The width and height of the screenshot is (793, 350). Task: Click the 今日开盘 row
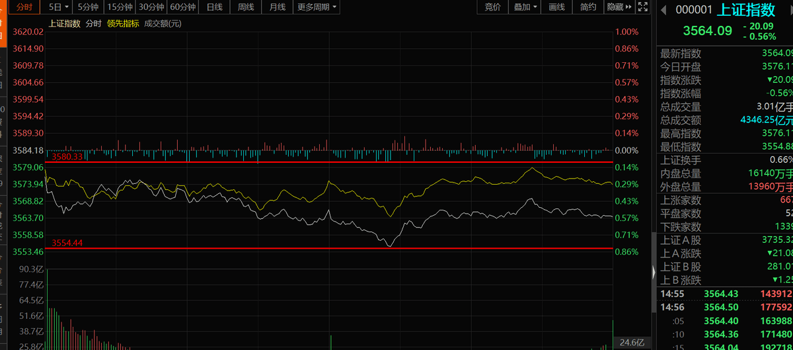pyautogui.click(x=726, y=67)
